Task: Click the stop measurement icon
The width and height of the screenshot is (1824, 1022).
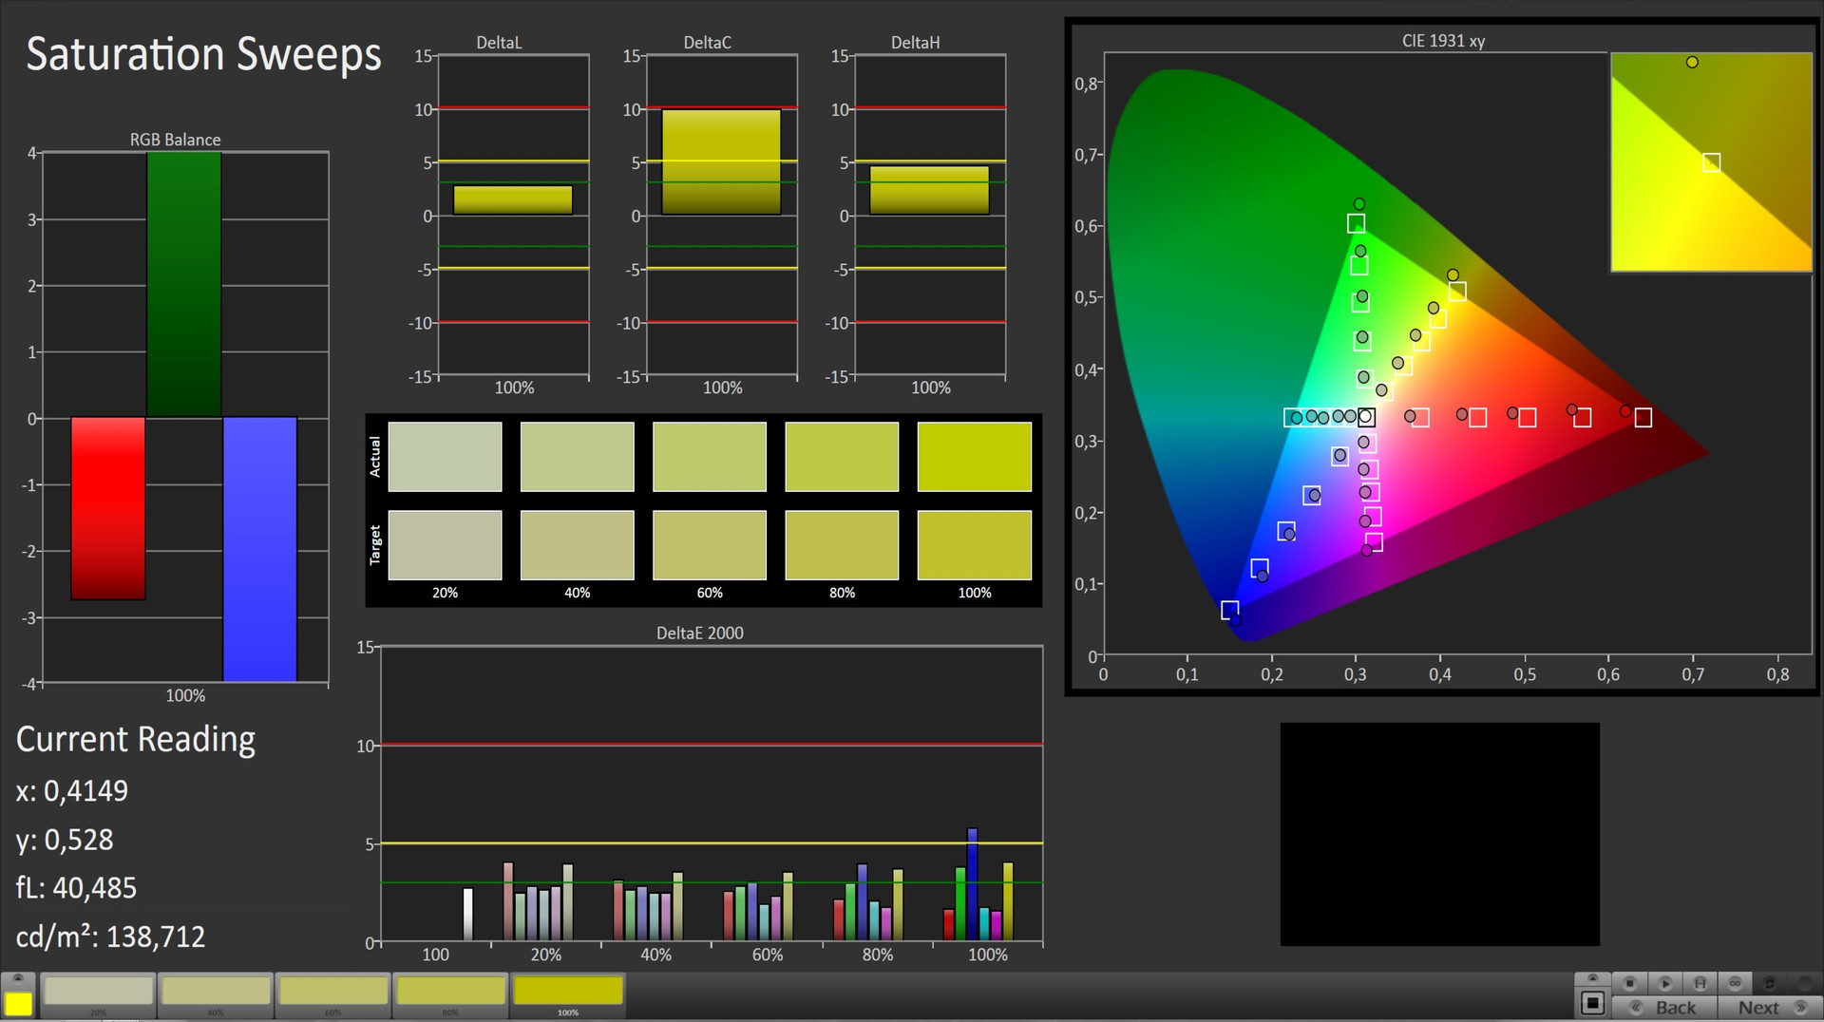Action: 1630,983
